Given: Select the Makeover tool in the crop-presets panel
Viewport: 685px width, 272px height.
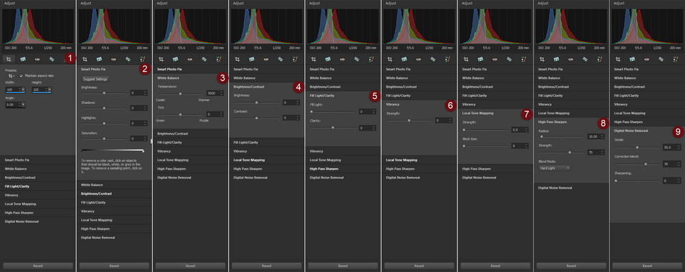Looking at the screenshot, I should click(51, 59).
